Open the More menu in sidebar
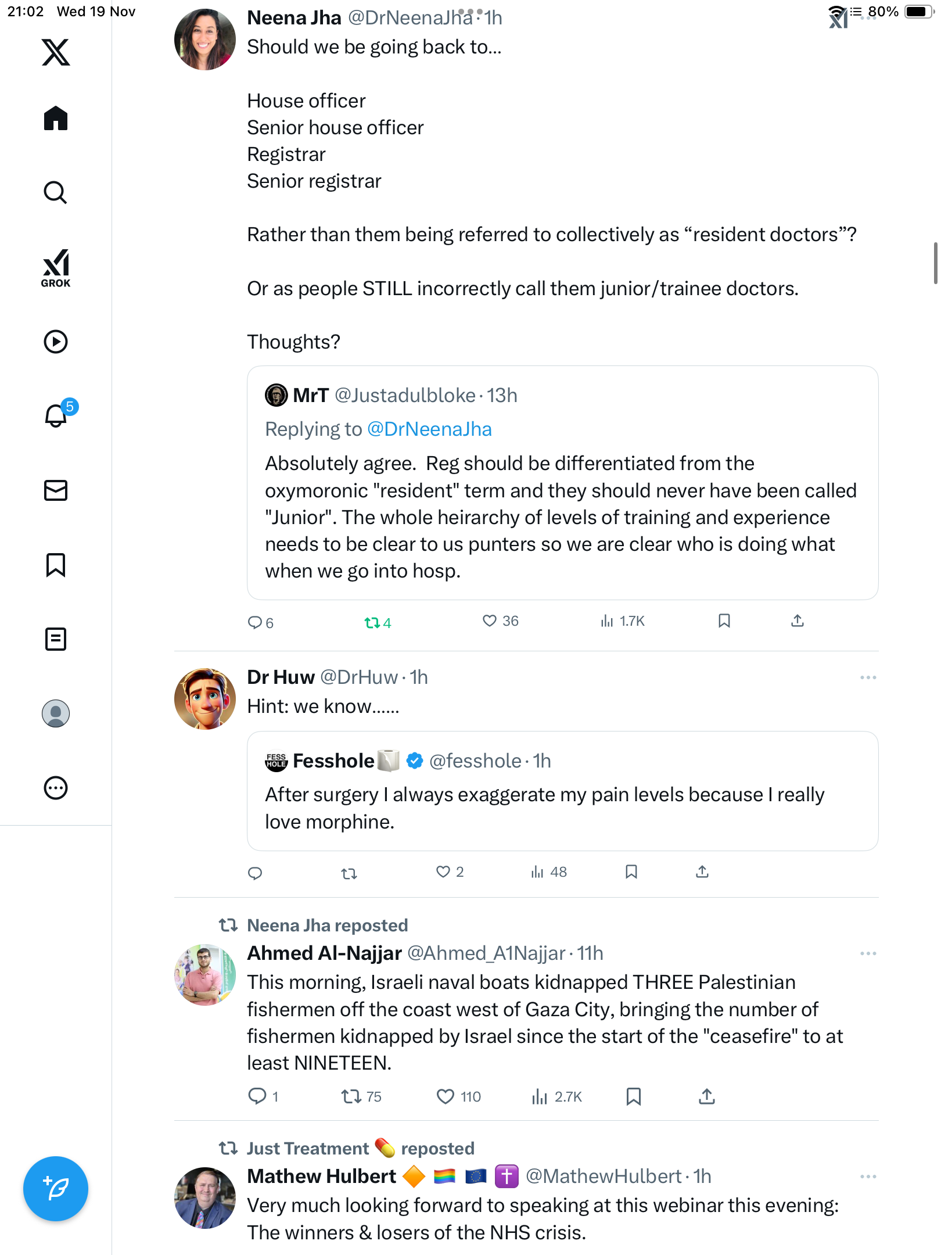This screenshot has height=1255, width=941. (56, 788)
